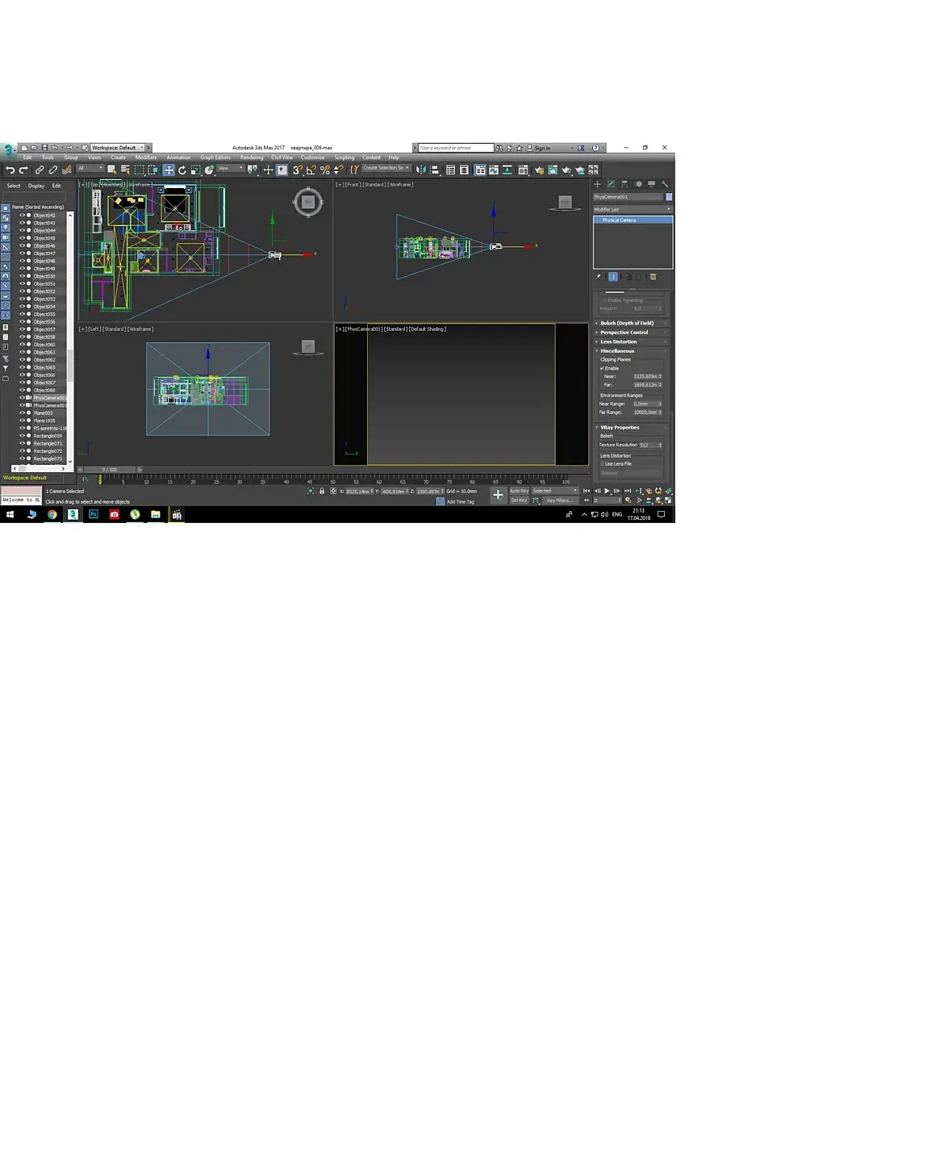The width and height of the screenshot is (952, 1164).
Task: Activate the Select Object tool
Action: [x=111, y=170]
